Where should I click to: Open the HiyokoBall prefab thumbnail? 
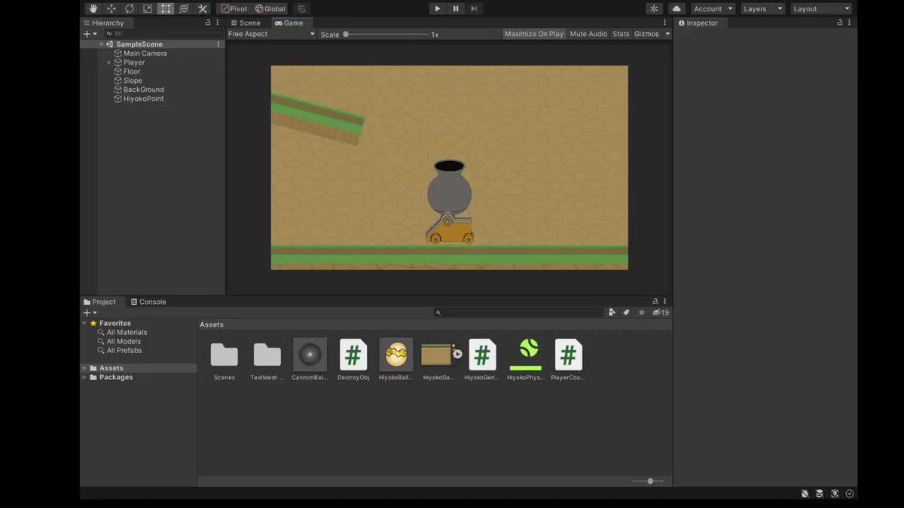(x=395, y=352)
